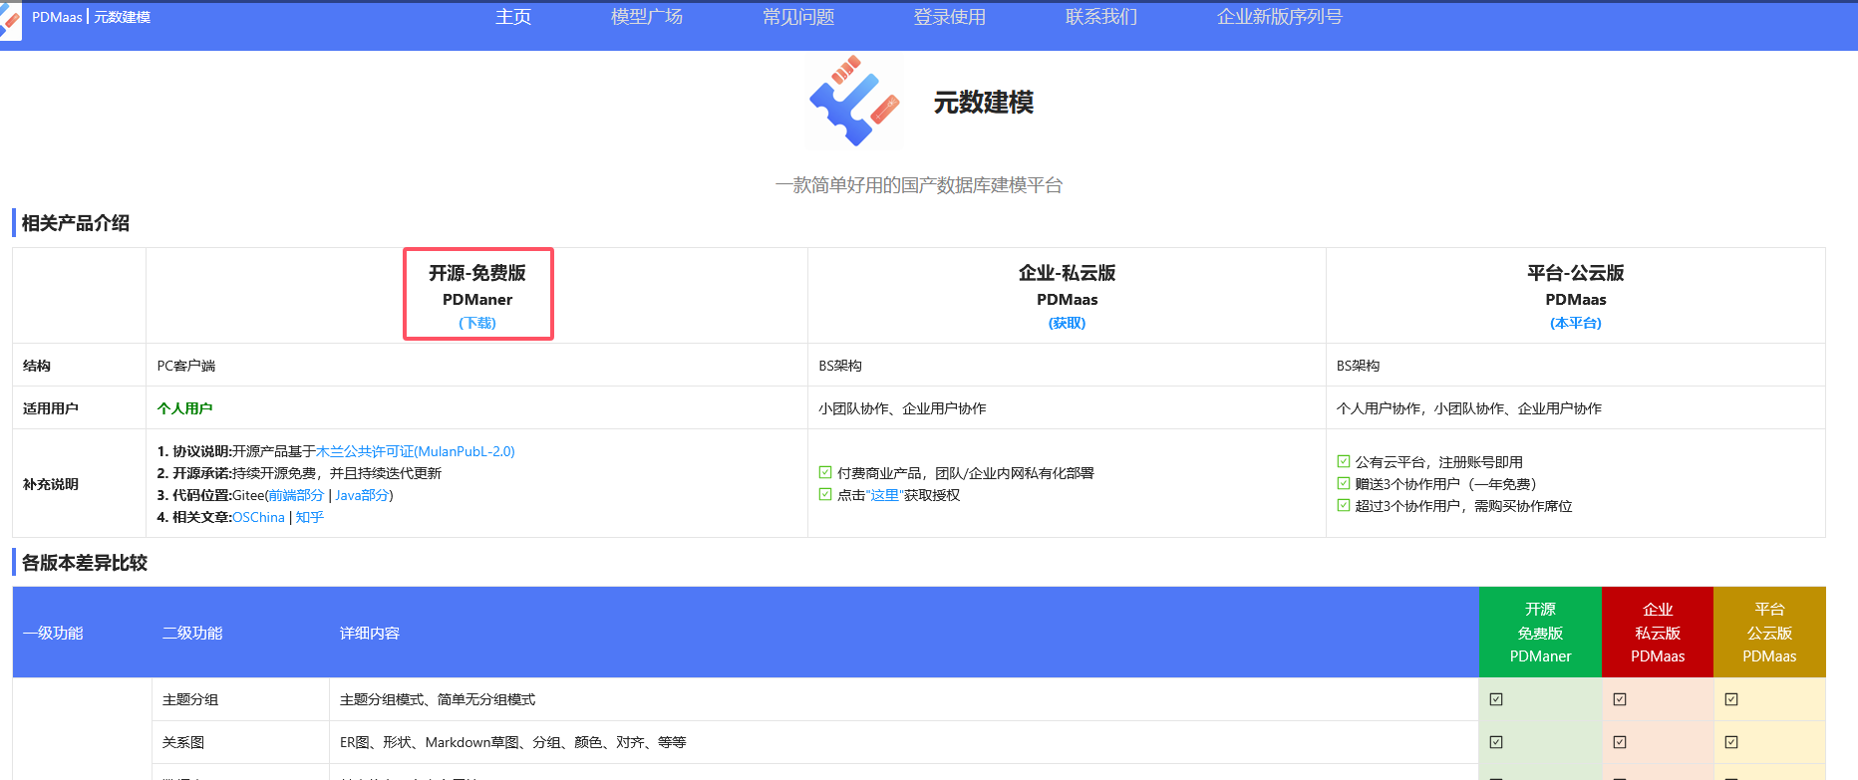Click the (获取) link under 企业-私云版
Image resolution: width=1858 pixels, height=780 pixels.
click(x=1067, y=323)
